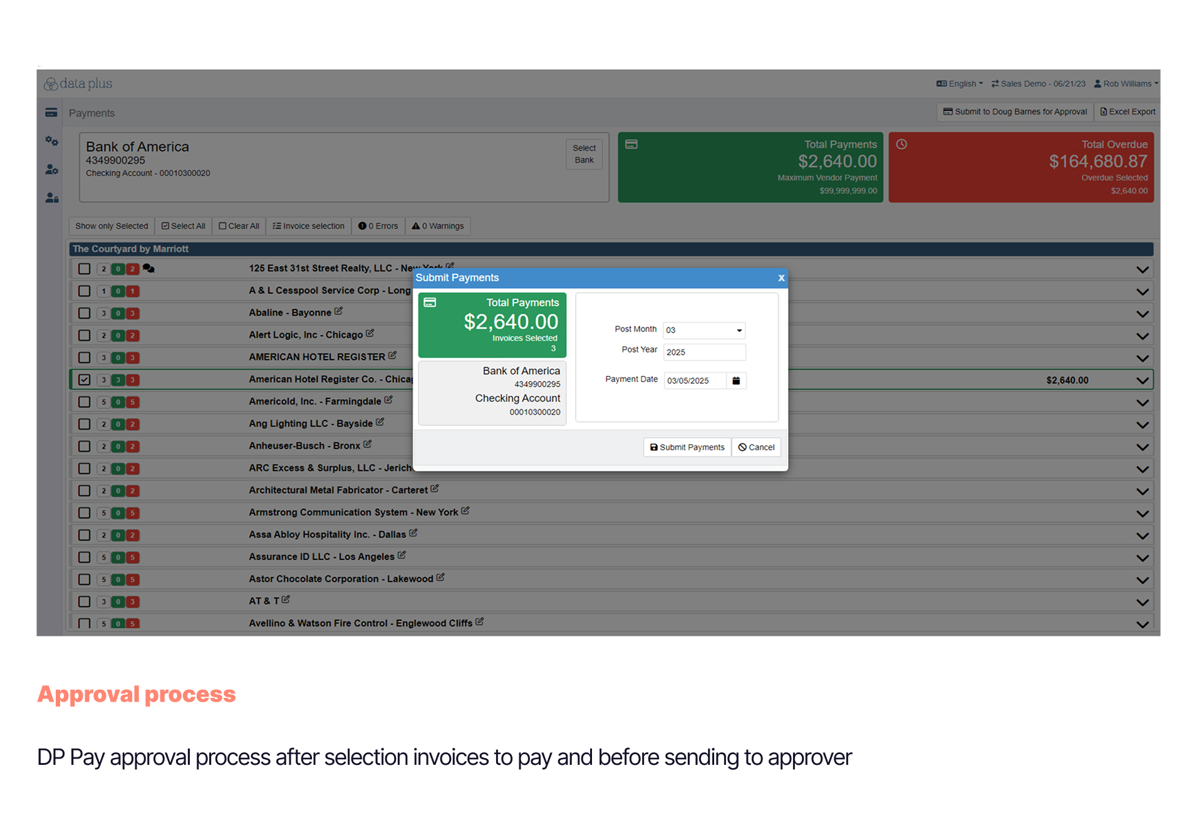Click the Payment Date input field
This screenshot has width=1189, height=825.
695,380
